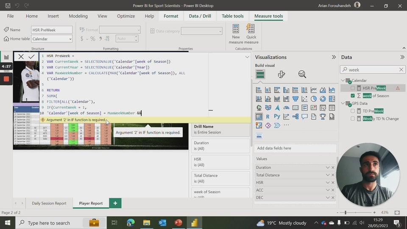Select the line chart visual
407x229 pixels.
tap(314, 90)
